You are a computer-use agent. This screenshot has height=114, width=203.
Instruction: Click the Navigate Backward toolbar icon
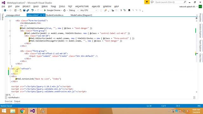(x=5, y=10)
